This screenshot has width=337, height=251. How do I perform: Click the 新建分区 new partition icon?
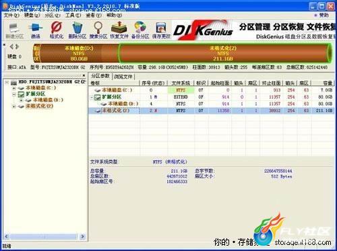15,30
